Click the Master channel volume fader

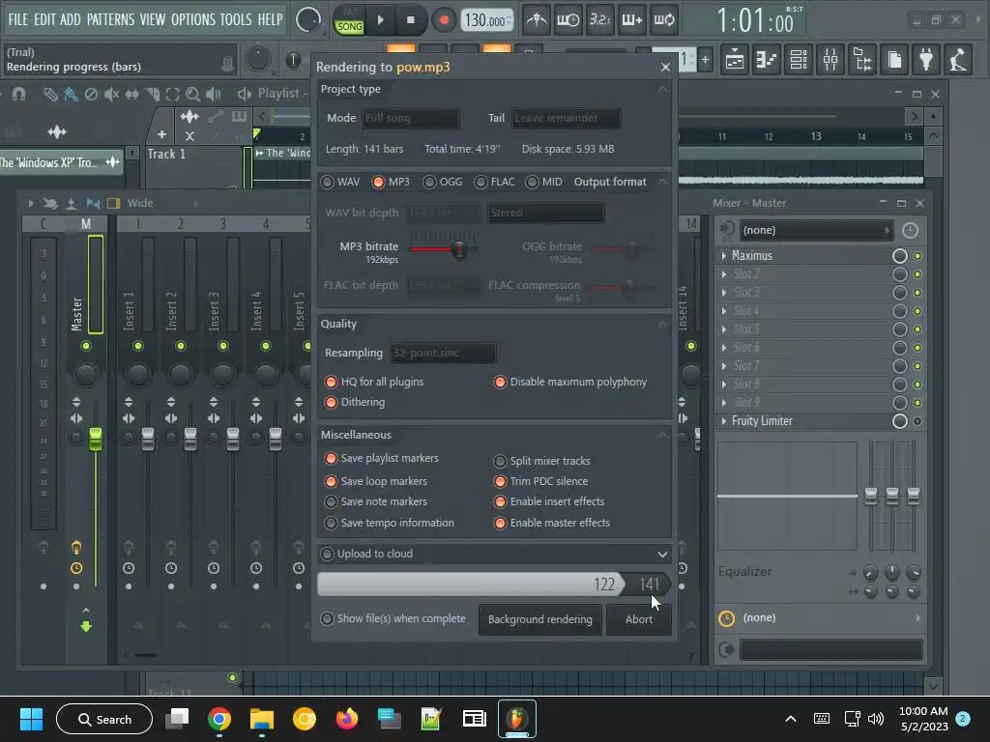click(x=96, y=440)
